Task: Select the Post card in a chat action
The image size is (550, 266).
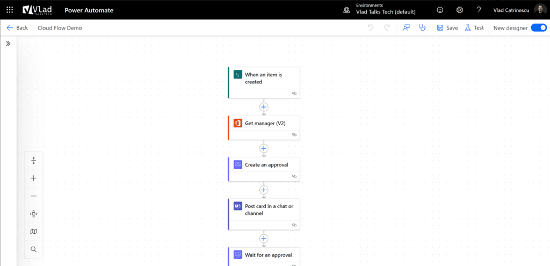Action: point(264,214)
